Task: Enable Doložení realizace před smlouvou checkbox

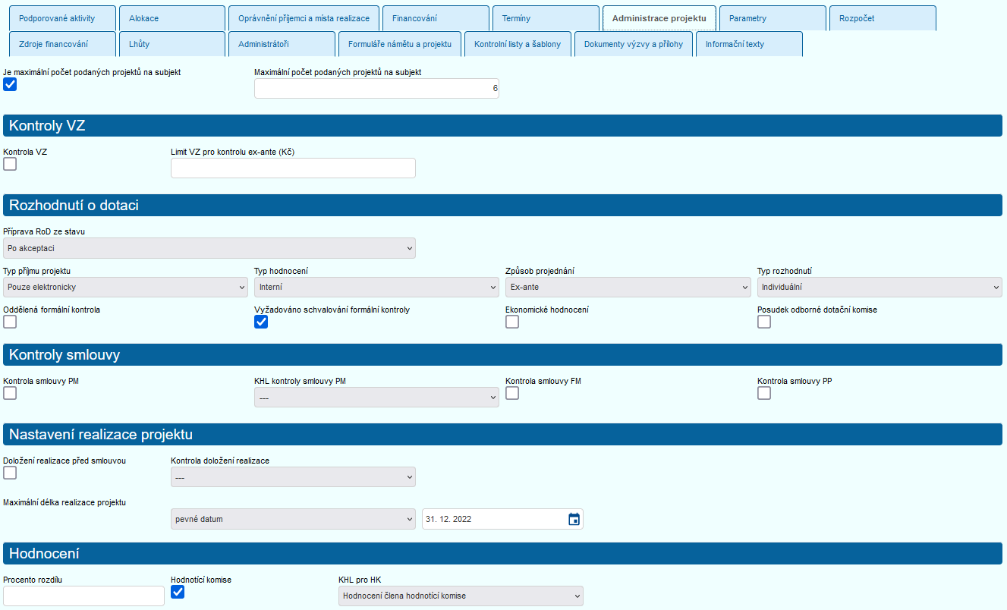Action: (x=10, y=473)
